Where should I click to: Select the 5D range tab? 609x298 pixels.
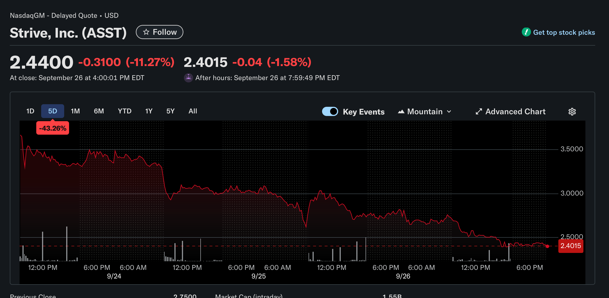pos(52,111)
